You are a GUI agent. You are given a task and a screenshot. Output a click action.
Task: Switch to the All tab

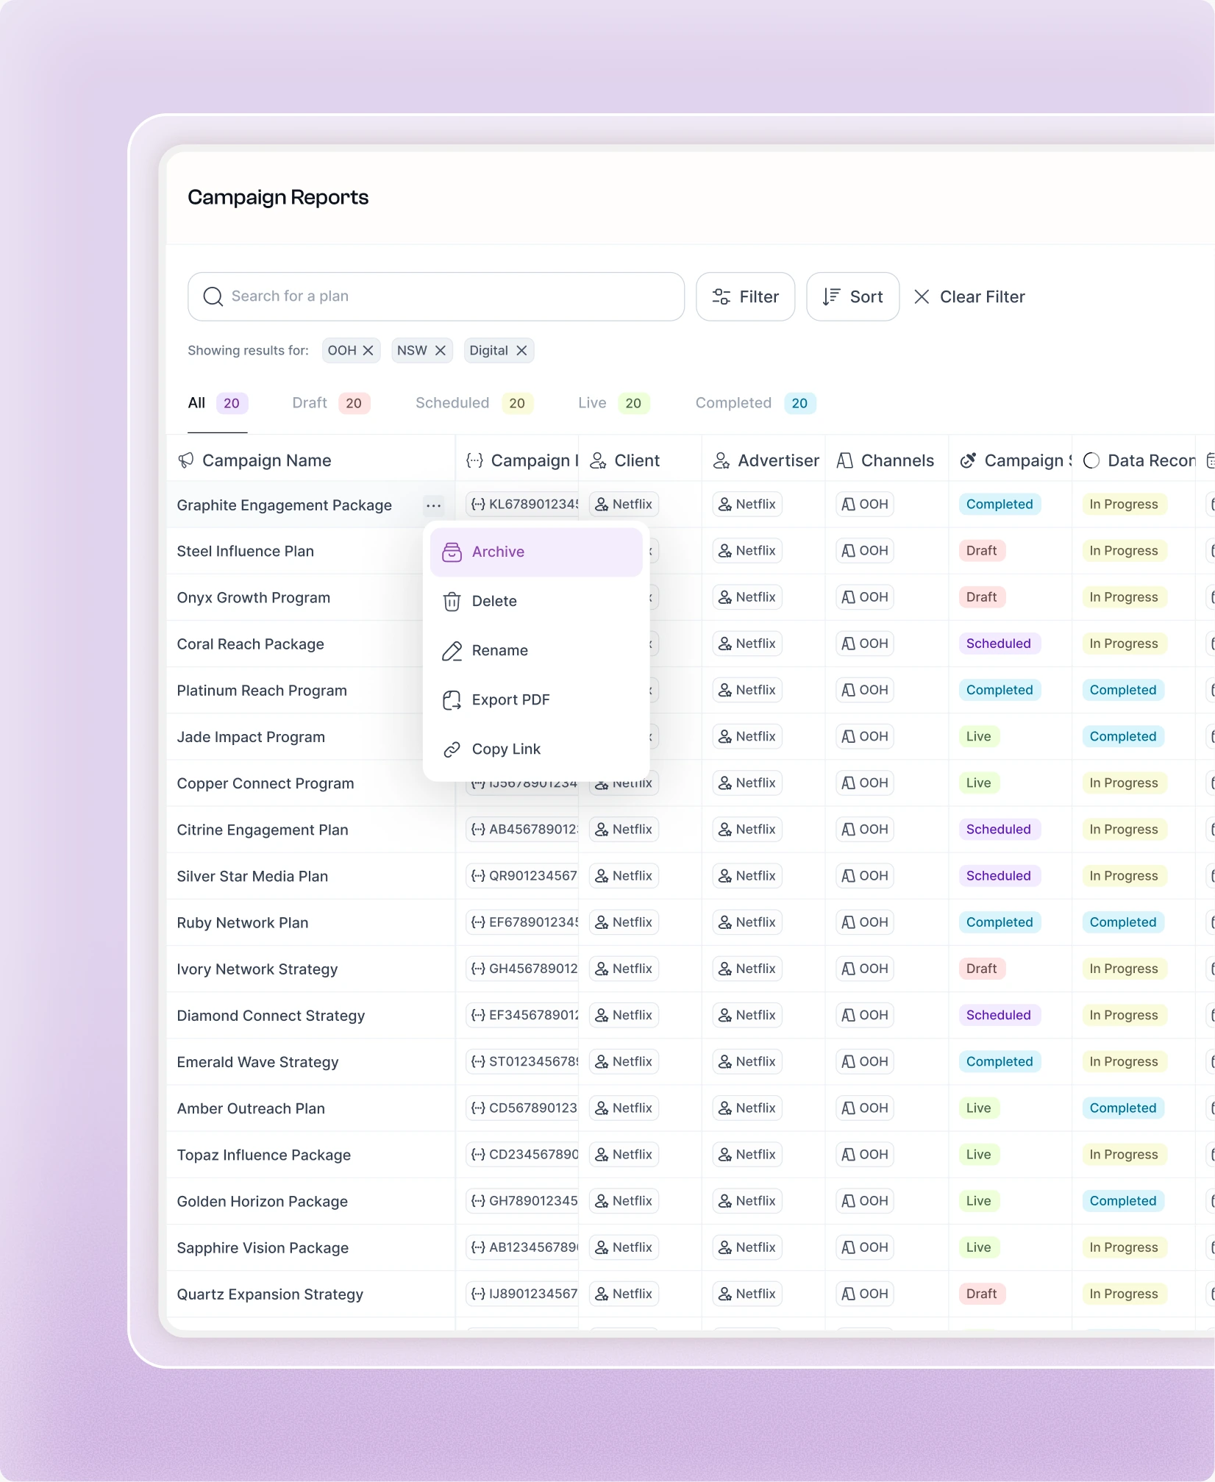click(x=218, y=403)
